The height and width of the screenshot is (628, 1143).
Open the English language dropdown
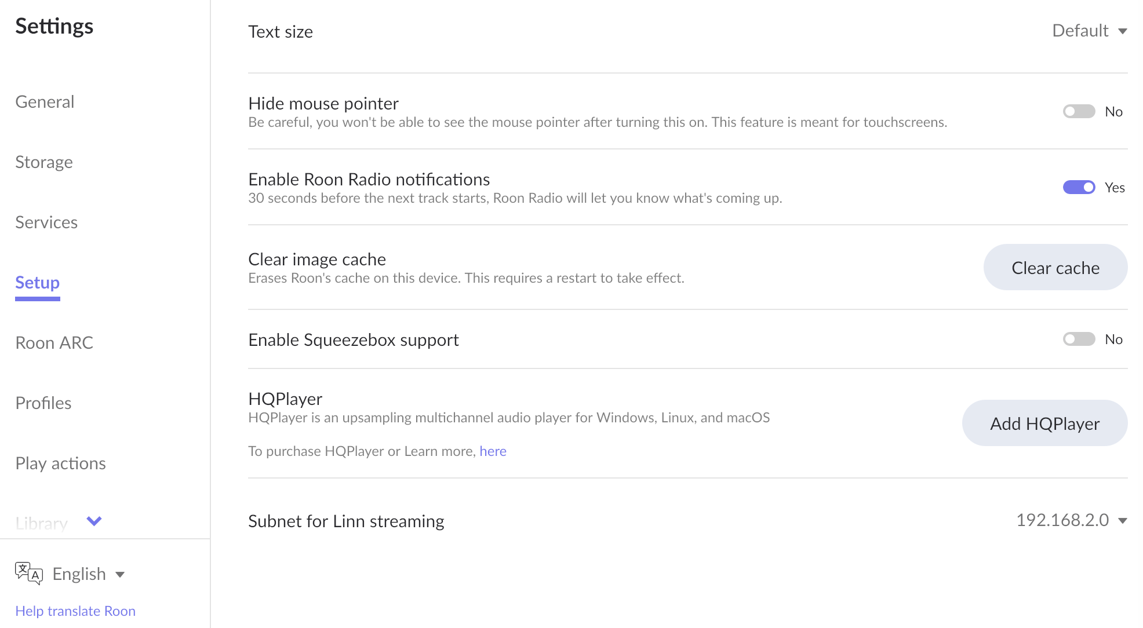pyautogui.click(x=88, y=574)
